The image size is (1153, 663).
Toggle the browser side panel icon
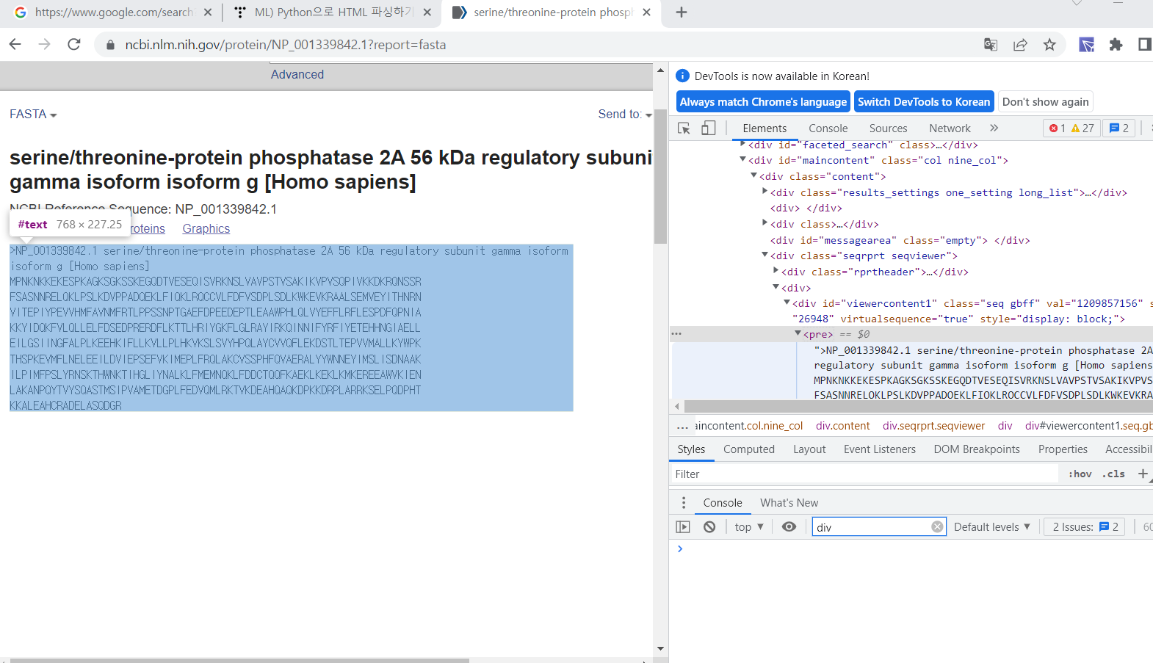coord(1144,45)
